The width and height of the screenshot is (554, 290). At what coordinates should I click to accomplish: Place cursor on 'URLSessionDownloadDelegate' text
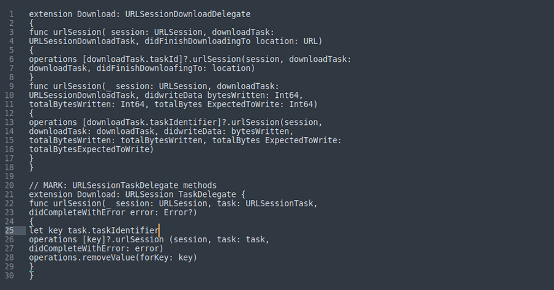pyautogui.click(x=187, y=14)
